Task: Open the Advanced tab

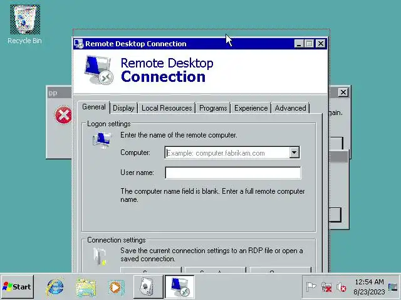Action: pyautogui.click(x=290, y=108)
